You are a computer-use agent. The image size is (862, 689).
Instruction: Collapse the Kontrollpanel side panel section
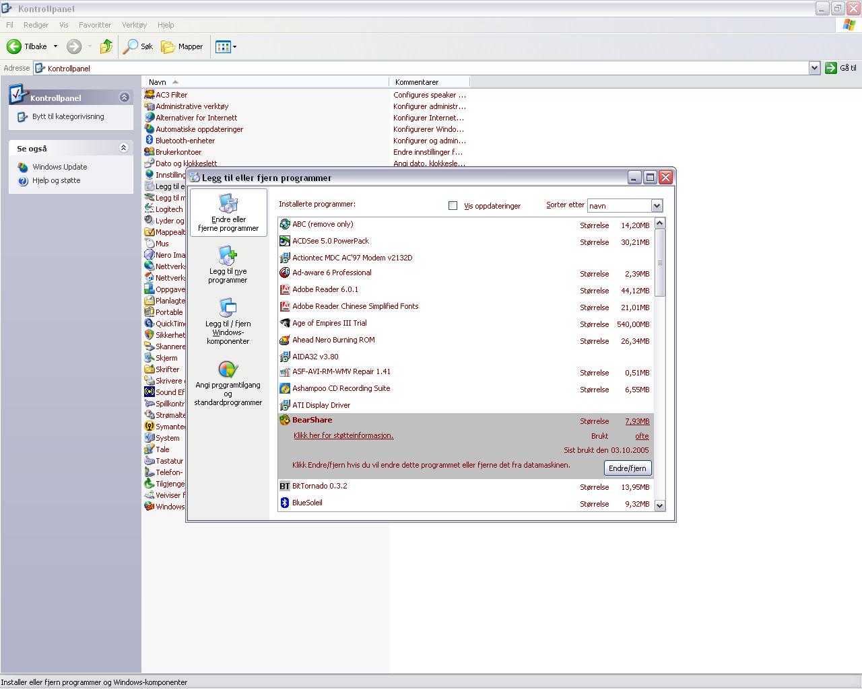124,98
